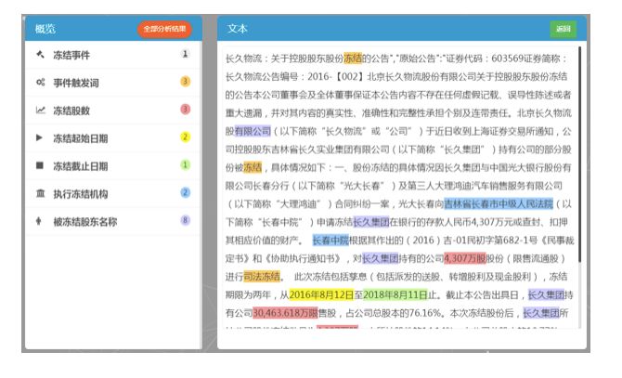This screenshot has height=378, width=622.
Task: Click highlighted 冻结 in the title line
Action: (353, 59)
